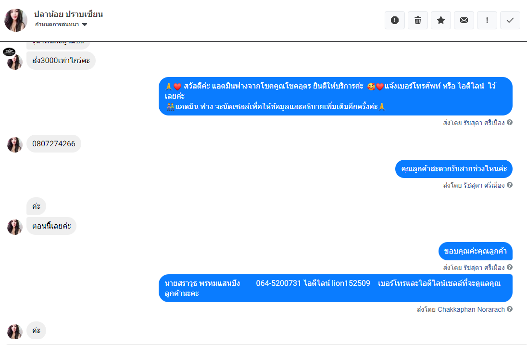Open help icon beside first ส่งโดย รัชสุดา ศรีเมือง

pyautogui.click(x=510, y=122)
